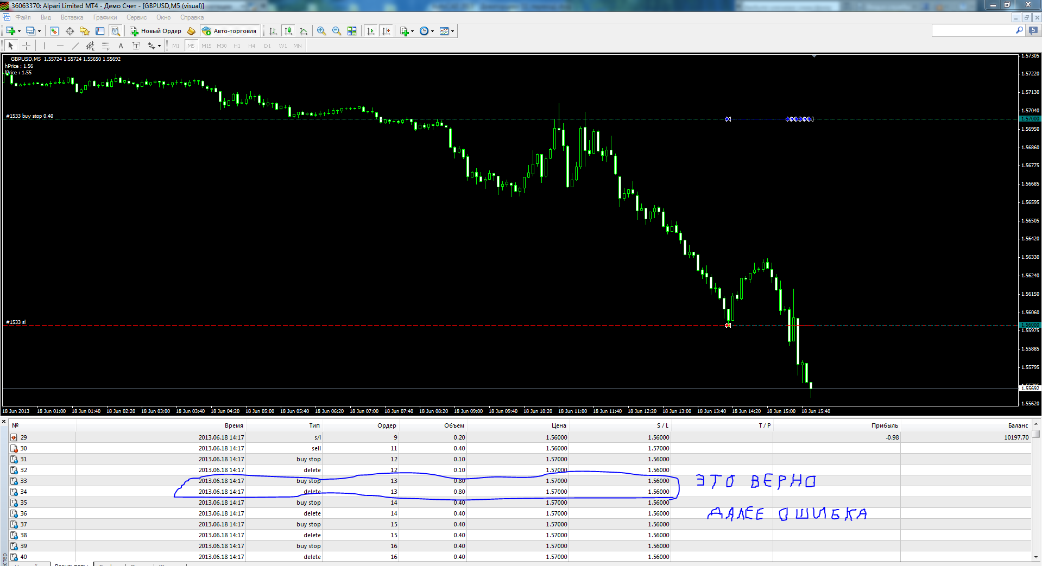The height and width of the screenshot is (566, 1042).
Task: Select the W1 timeframe button
Action: 283,46
